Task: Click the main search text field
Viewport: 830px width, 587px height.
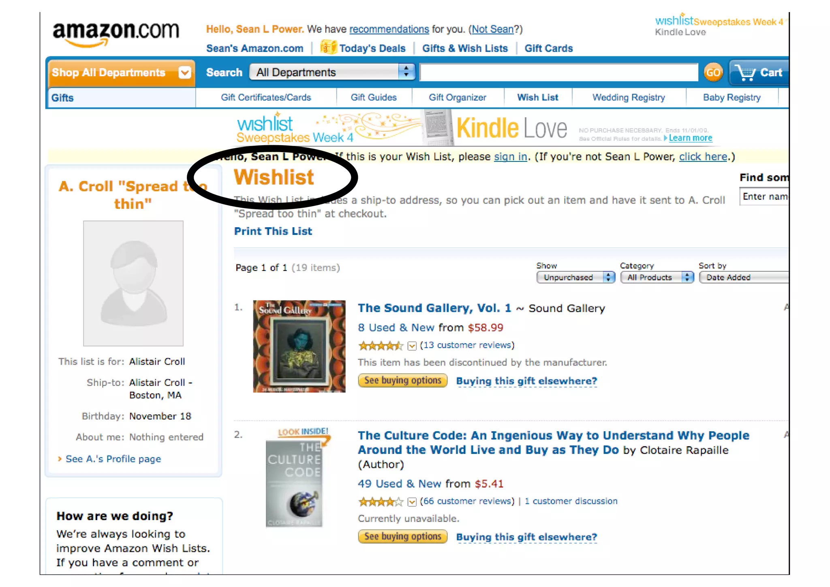Action: 558,72
